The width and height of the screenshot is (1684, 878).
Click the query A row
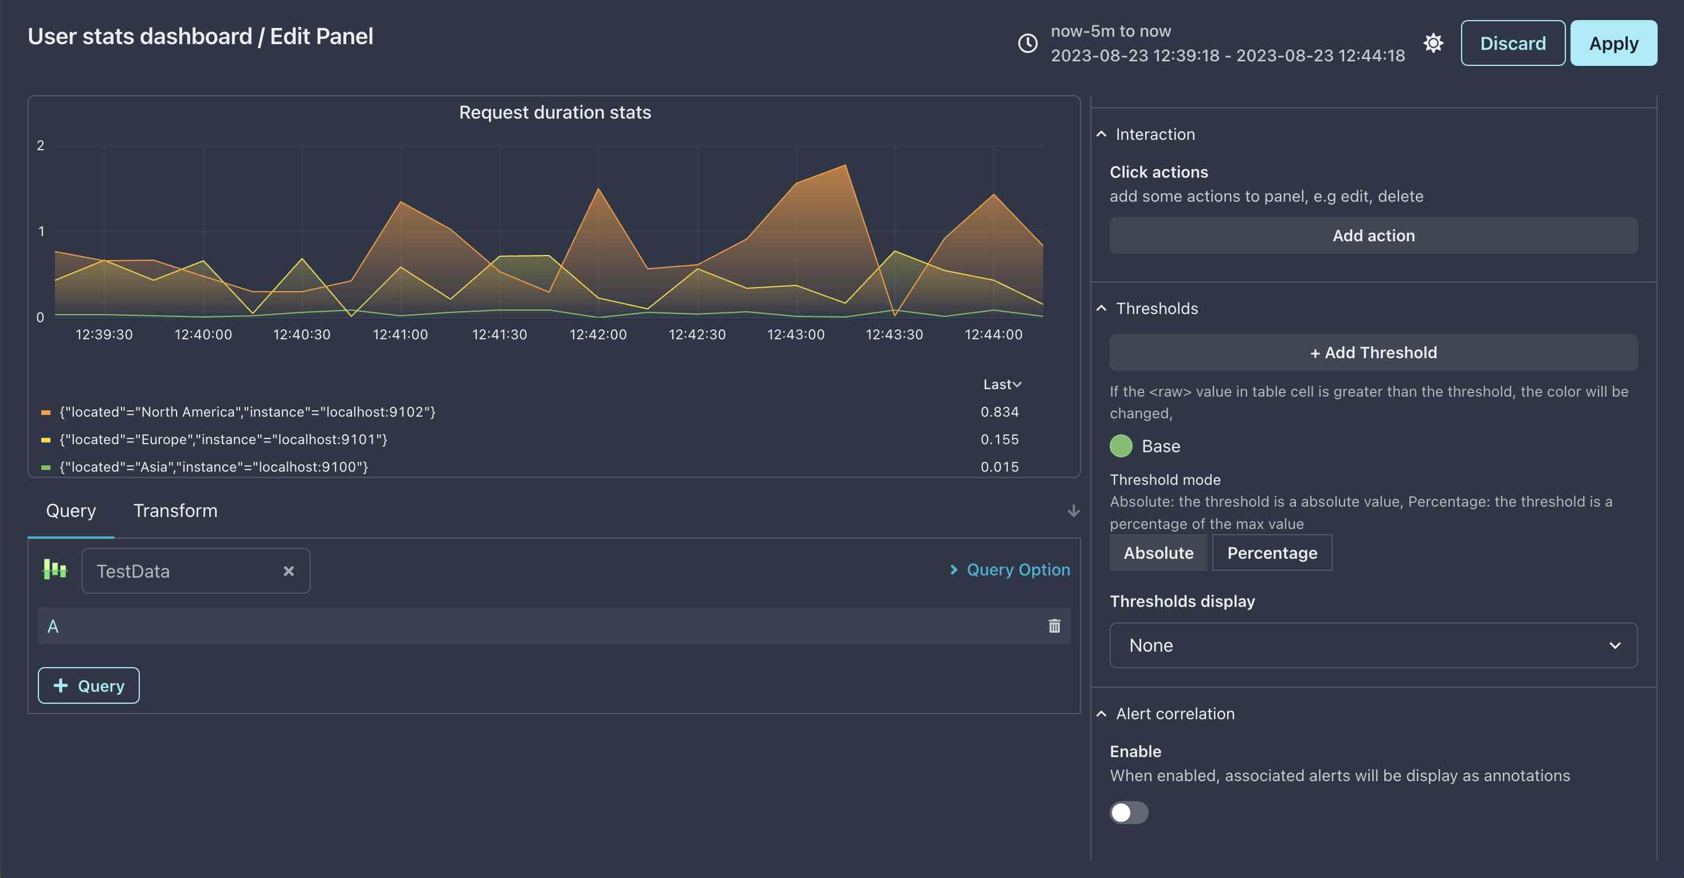(554, 626)
